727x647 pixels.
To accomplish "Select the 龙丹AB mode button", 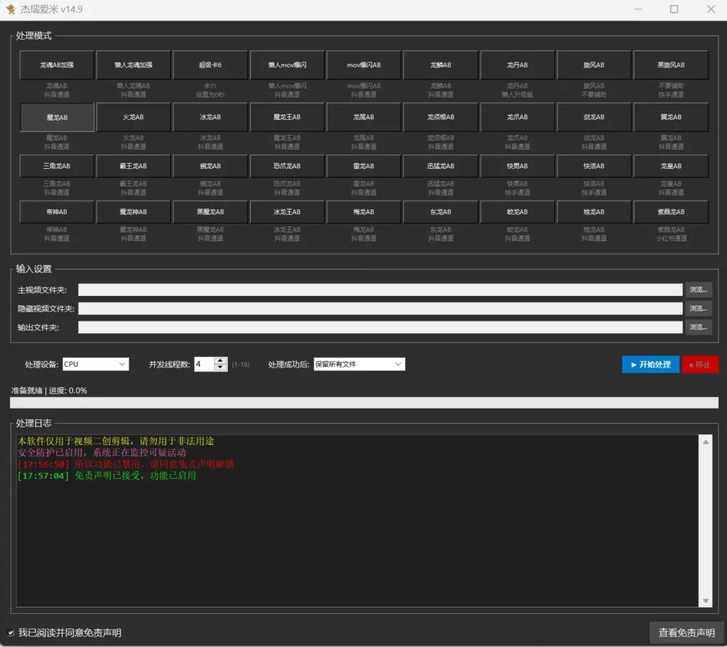I will pos(518,65).
